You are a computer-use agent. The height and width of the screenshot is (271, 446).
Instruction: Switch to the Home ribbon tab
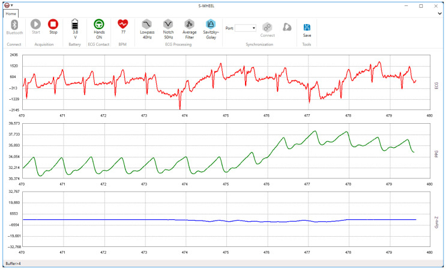[x=11, y=14]
